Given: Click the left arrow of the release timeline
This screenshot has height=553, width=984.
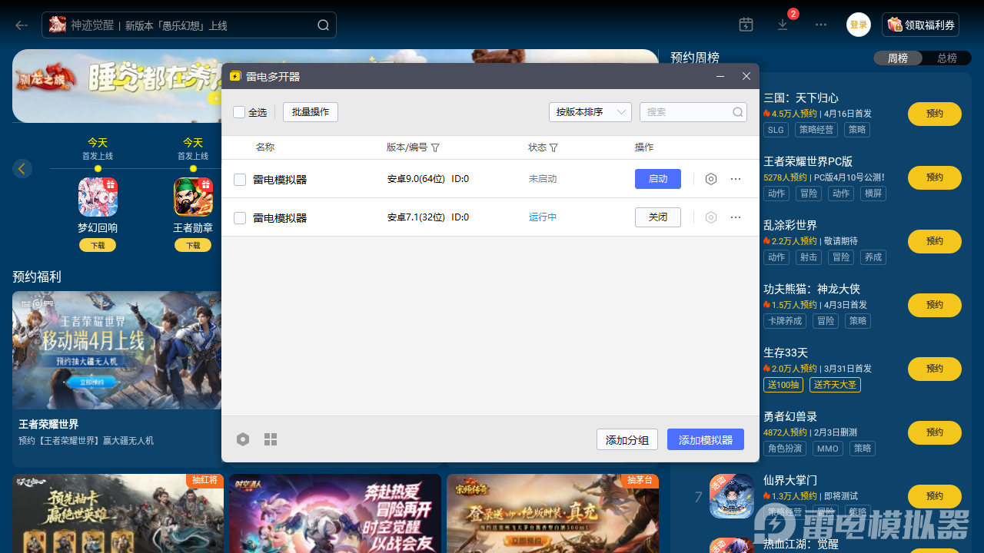Looking at the screenshot, I should 22,168.
